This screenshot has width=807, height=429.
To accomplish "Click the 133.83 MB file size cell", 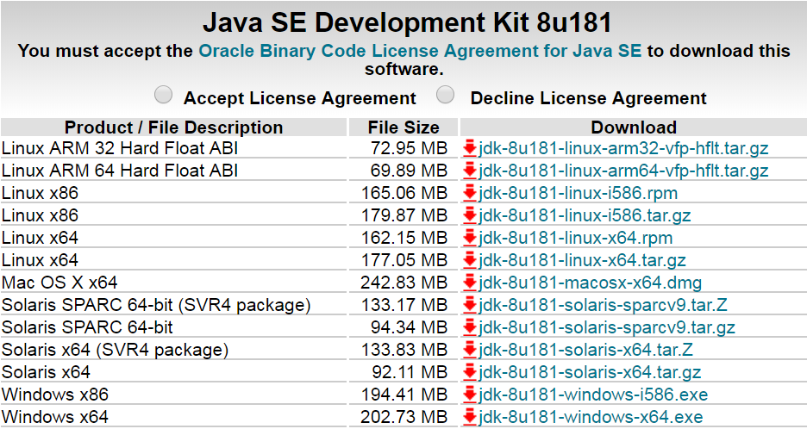I will click(404, 350).
